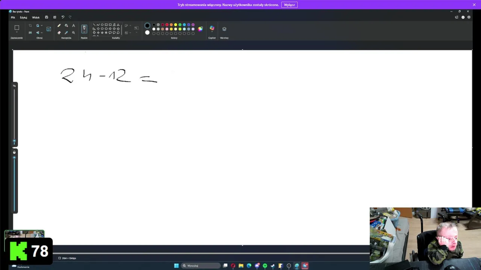Pick the purple color swatch

click(193, 25)
